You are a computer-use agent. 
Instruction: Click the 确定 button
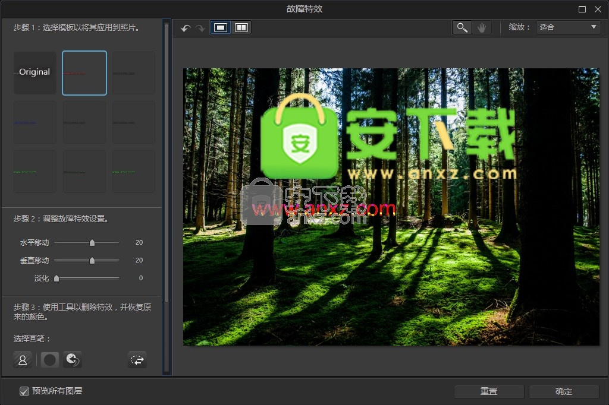pos(564,391)
